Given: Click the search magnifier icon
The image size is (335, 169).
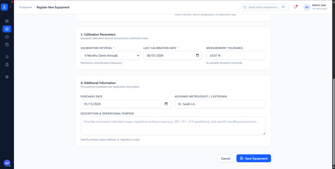Looking at the screenshot, I should point(245,7).
